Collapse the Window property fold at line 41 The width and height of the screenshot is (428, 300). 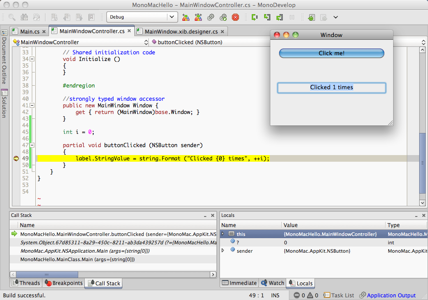coord(32,105)
